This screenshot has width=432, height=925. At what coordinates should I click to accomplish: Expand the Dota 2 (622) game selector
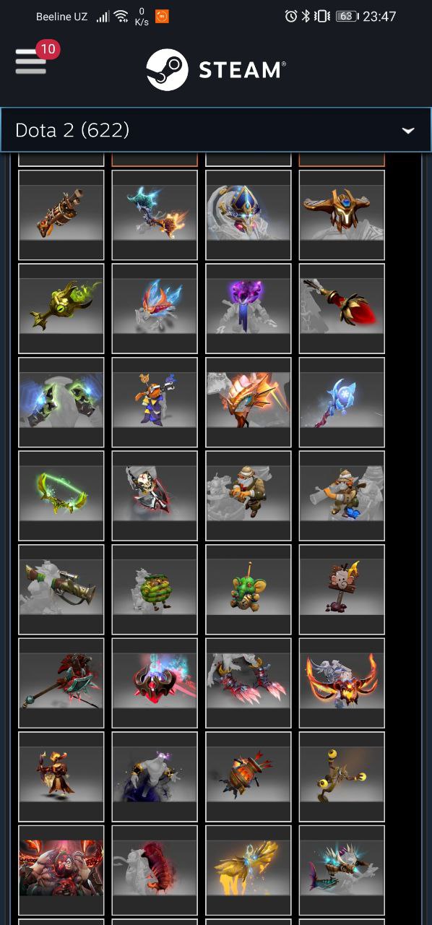(x=216, y=130)
